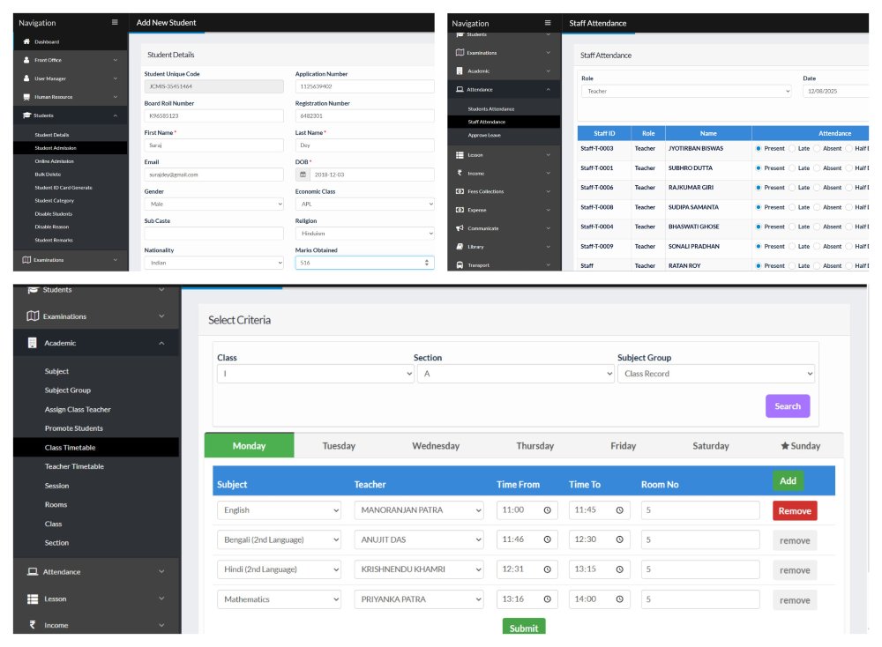Select Present for JYOTIRBAN BISWAS
This screenshot has height=647, width=882.
pyautogui.click(x=759, y=148)
